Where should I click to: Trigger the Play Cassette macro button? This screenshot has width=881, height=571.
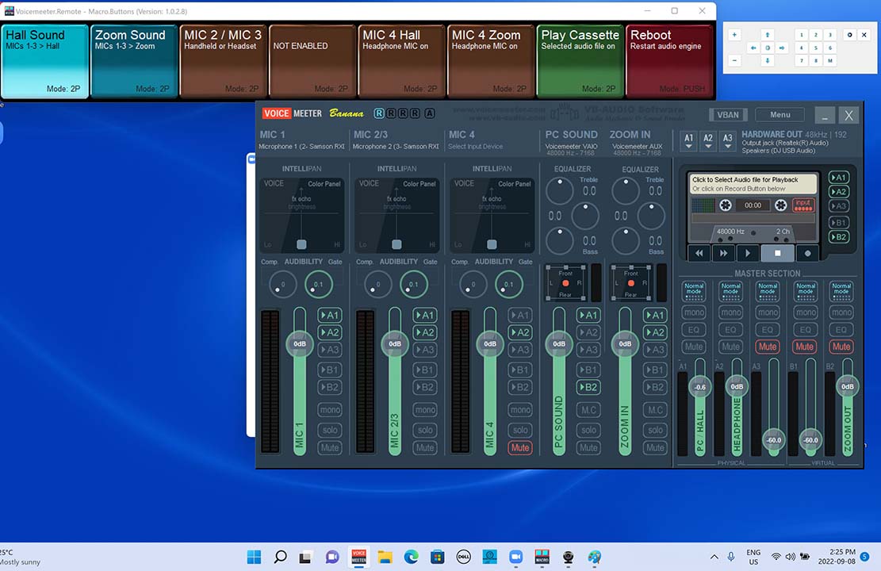pyautogui.click(x=580, y=61)
